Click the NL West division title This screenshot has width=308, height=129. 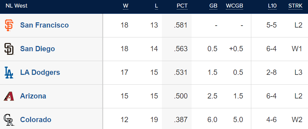[x=16, y=6]
